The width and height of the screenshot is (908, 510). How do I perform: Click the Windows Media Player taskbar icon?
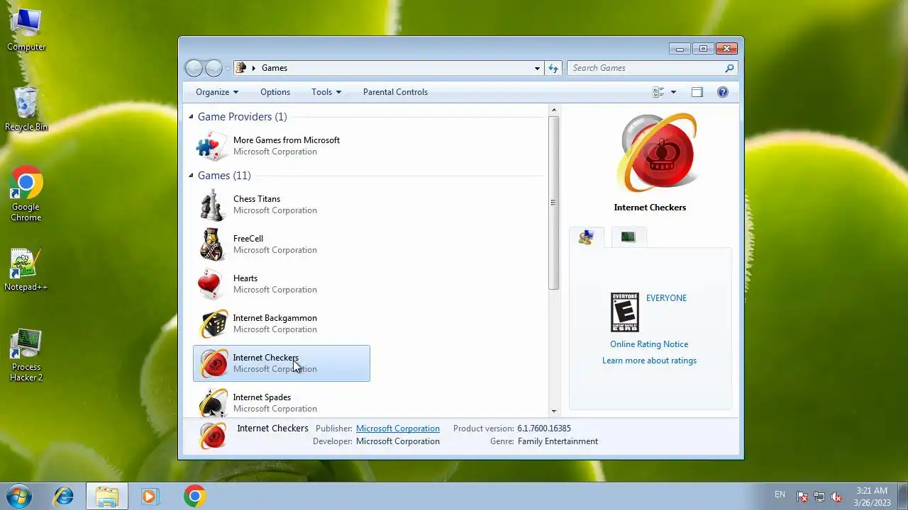149,497
